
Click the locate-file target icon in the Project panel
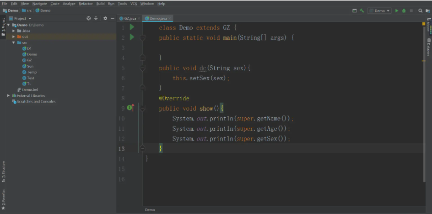pyautogui.click(x=88, y=18)
